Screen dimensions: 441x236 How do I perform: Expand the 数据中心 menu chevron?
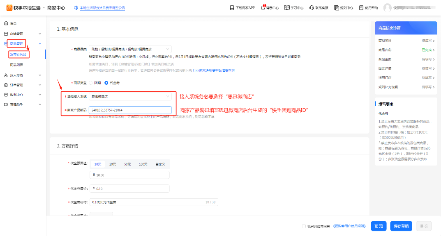[40, 95]
